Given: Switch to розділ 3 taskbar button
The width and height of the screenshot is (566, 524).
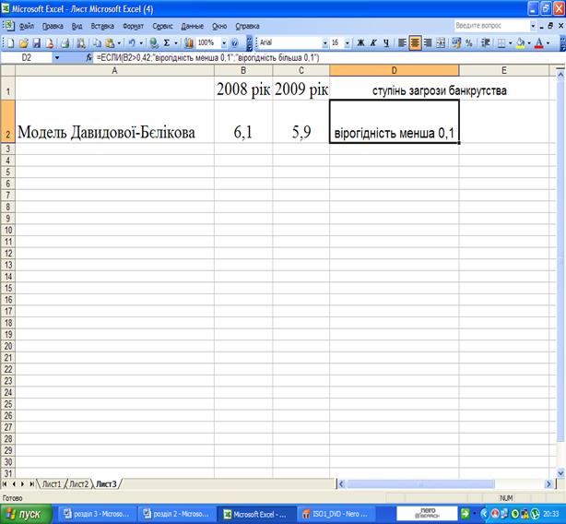Looking at the screenshot, I should [x=97, y=513].
